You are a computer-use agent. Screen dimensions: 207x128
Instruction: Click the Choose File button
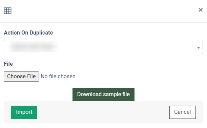tap(21, 77)
